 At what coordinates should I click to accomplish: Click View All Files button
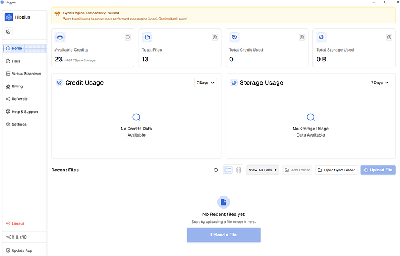[263, 170]
